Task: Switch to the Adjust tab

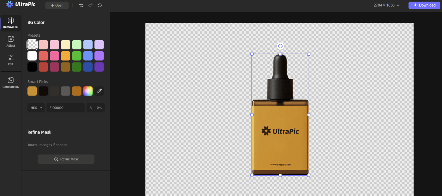Action: tap(11, 41)
